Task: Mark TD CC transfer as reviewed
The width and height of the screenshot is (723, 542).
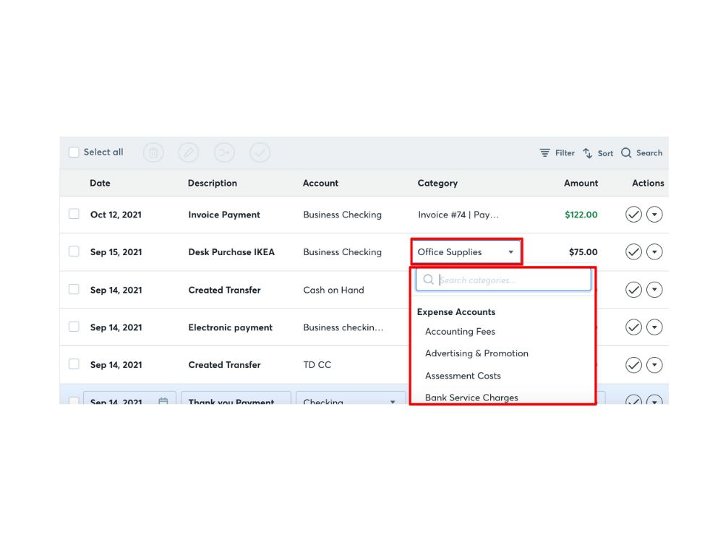Action: coord(633,365)
